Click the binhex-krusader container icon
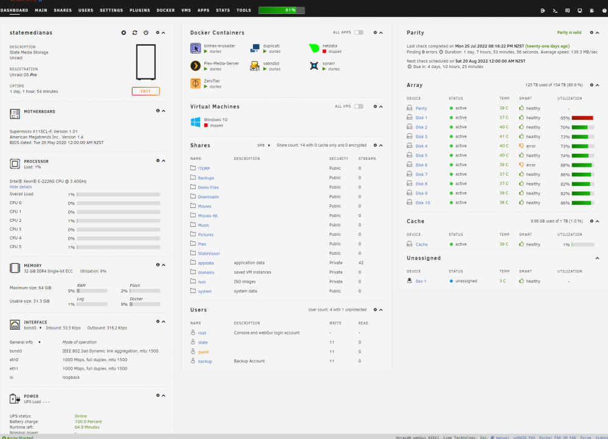 pyautogui.click(x=195, y=49)
